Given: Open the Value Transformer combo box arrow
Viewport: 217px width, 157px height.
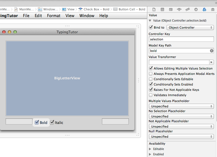Looking at the screenshot, I should 211,62.
